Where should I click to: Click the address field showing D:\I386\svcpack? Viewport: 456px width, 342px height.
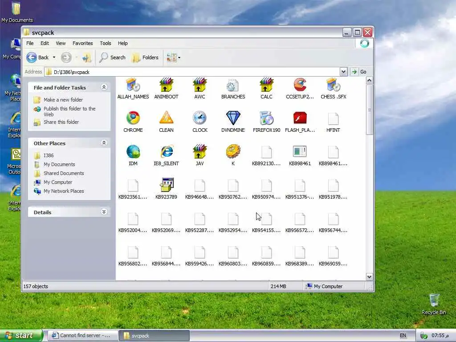coord(192,72)
